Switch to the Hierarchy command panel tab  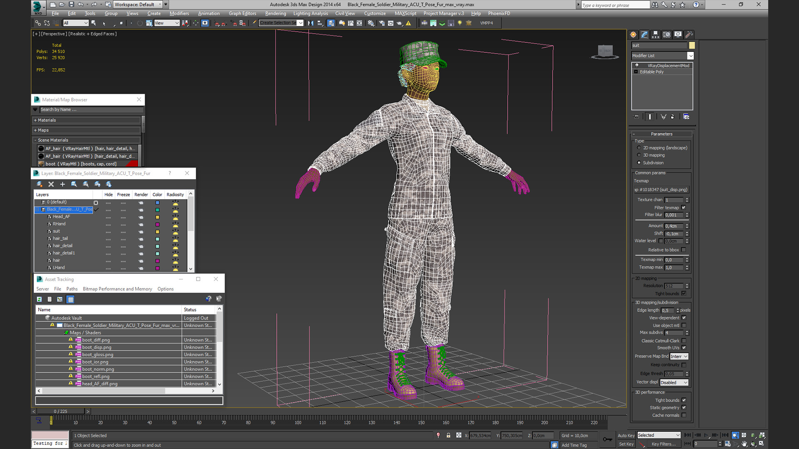pos(655,35)
